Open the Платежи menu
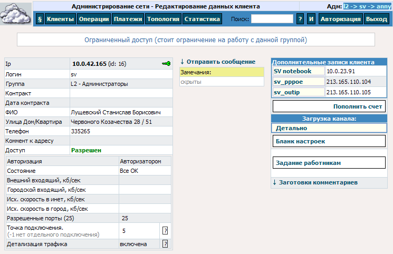Viewport: 393px width, 254px height. point(128,19)
